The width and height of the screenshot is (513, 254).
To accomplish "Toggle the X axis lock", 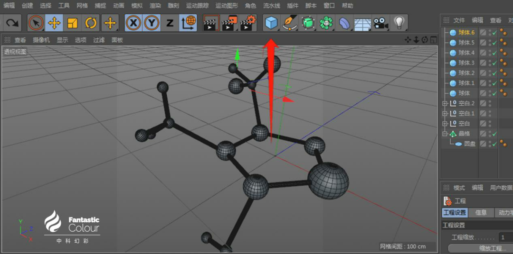I will pyautogui.click(x=133, y=23).
